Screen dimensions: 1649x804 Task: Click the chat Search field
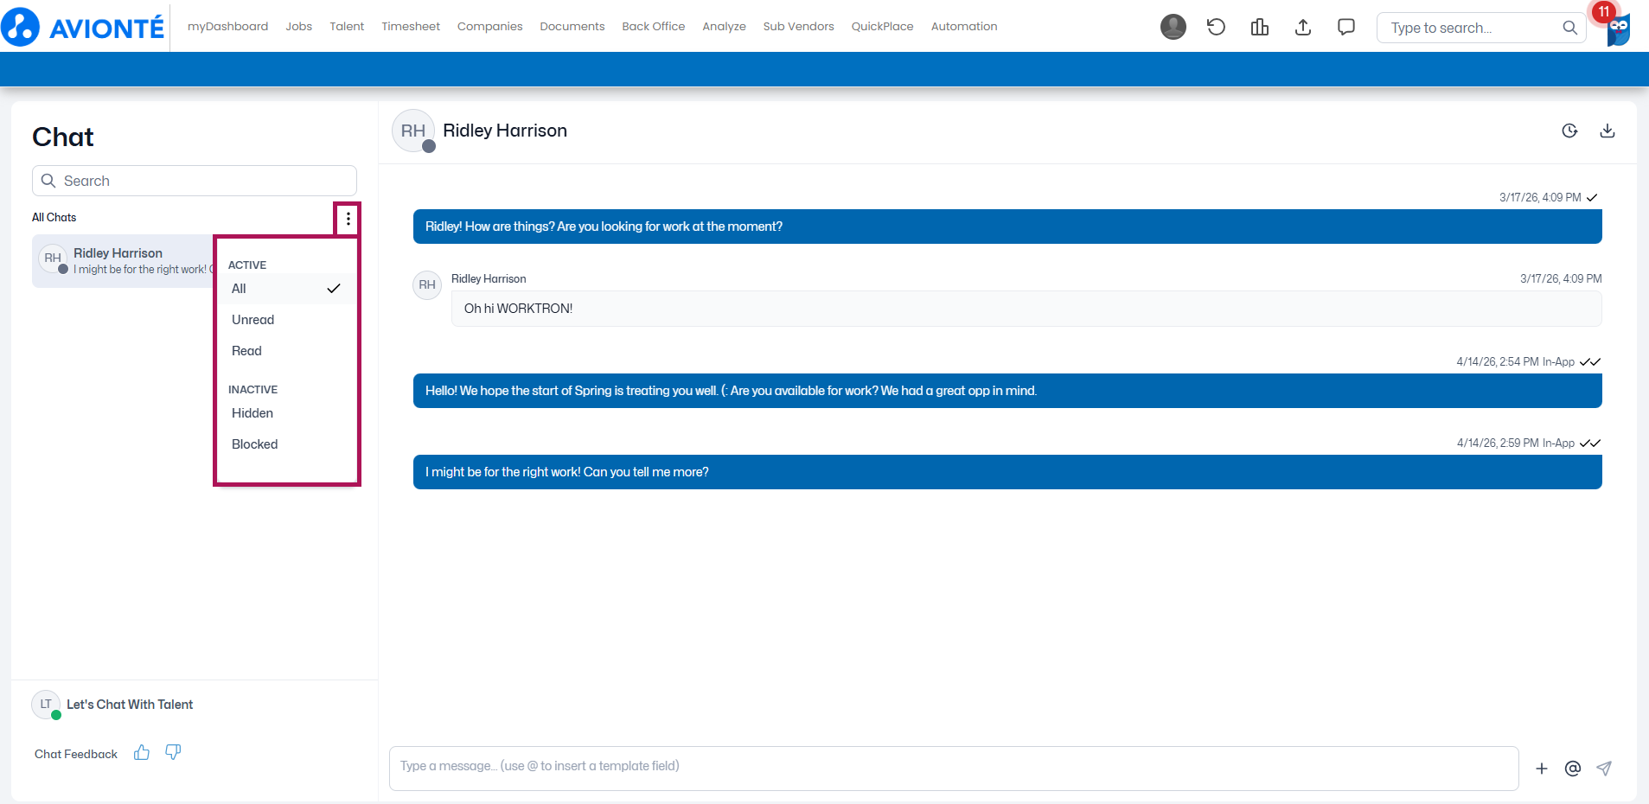click(195, 181)
